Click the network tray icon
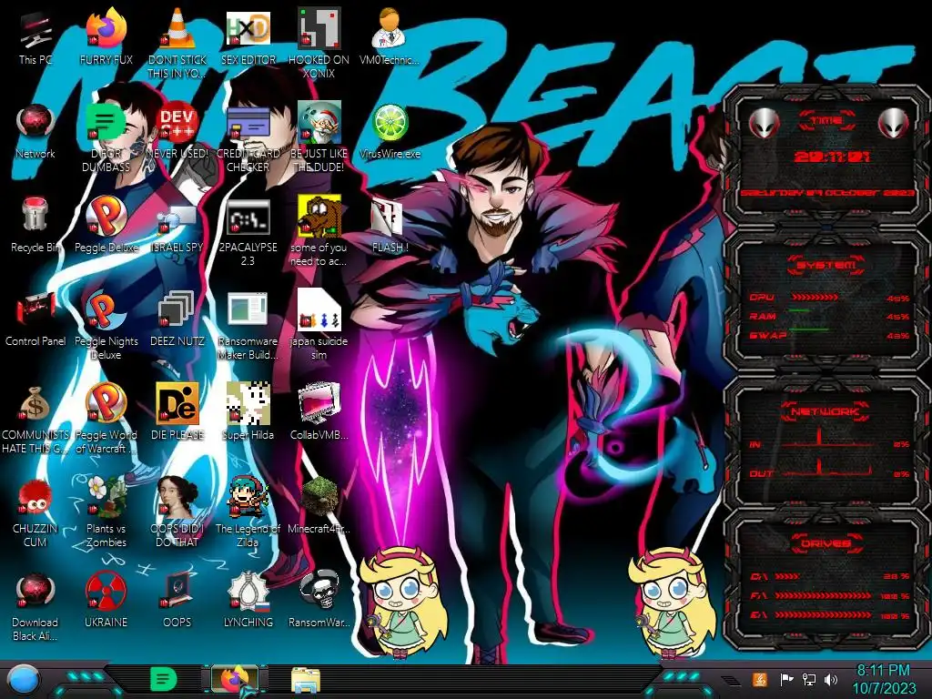This screenshot has height=699, width=932. coord(808,679)
